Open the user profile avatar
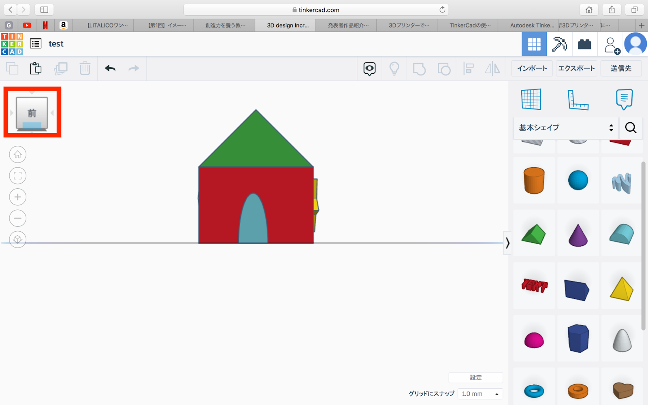Image resolution: width=648 pixels, height=405 pixels. pos(635,44)
